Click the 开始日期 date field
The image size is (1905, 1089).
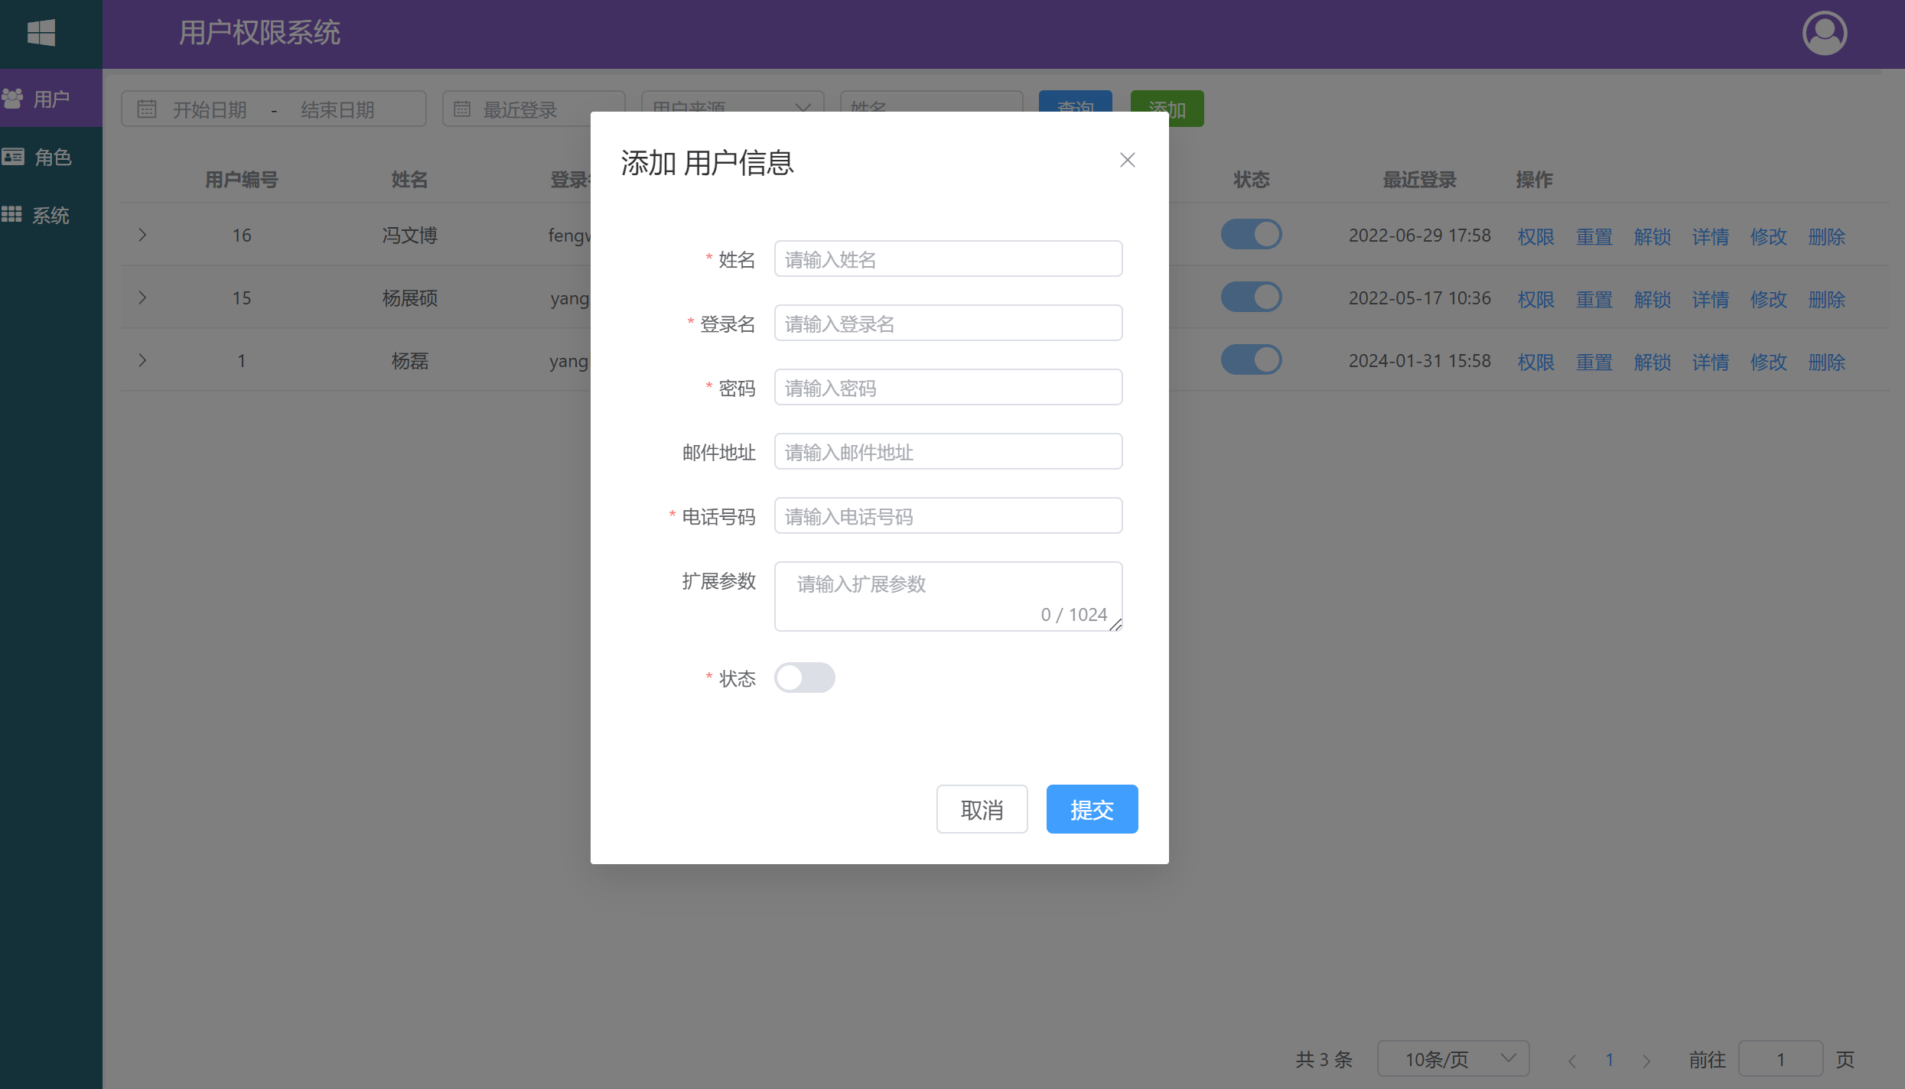210,109
